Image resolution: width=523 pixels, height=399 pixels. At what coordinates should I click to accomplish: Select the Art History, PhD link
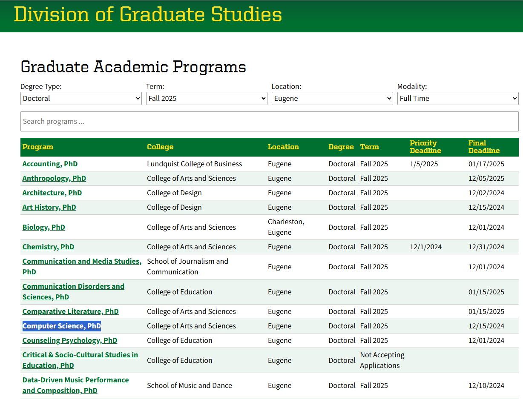[x=49, y=207]
